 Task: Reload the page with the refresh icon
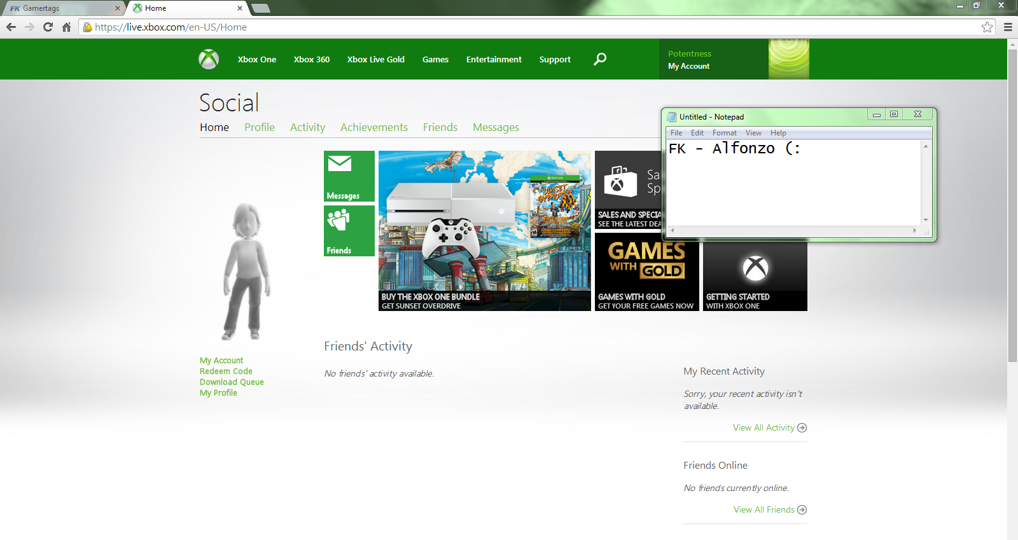pyautogui.click(x=48, y=27)
